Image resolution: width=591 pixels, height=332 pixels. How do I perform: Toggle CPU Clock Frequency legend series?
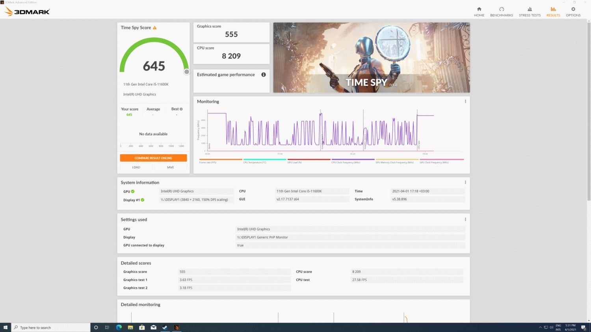point(353,161)
